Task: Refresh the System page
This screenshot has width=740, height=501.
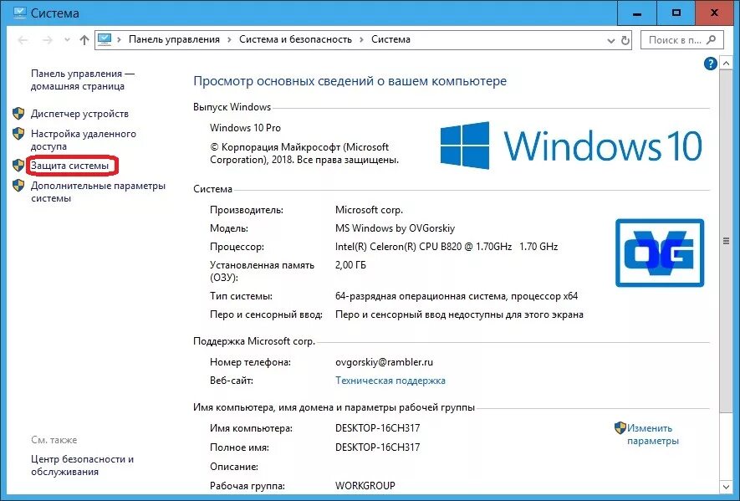Action: pos(625,41)
